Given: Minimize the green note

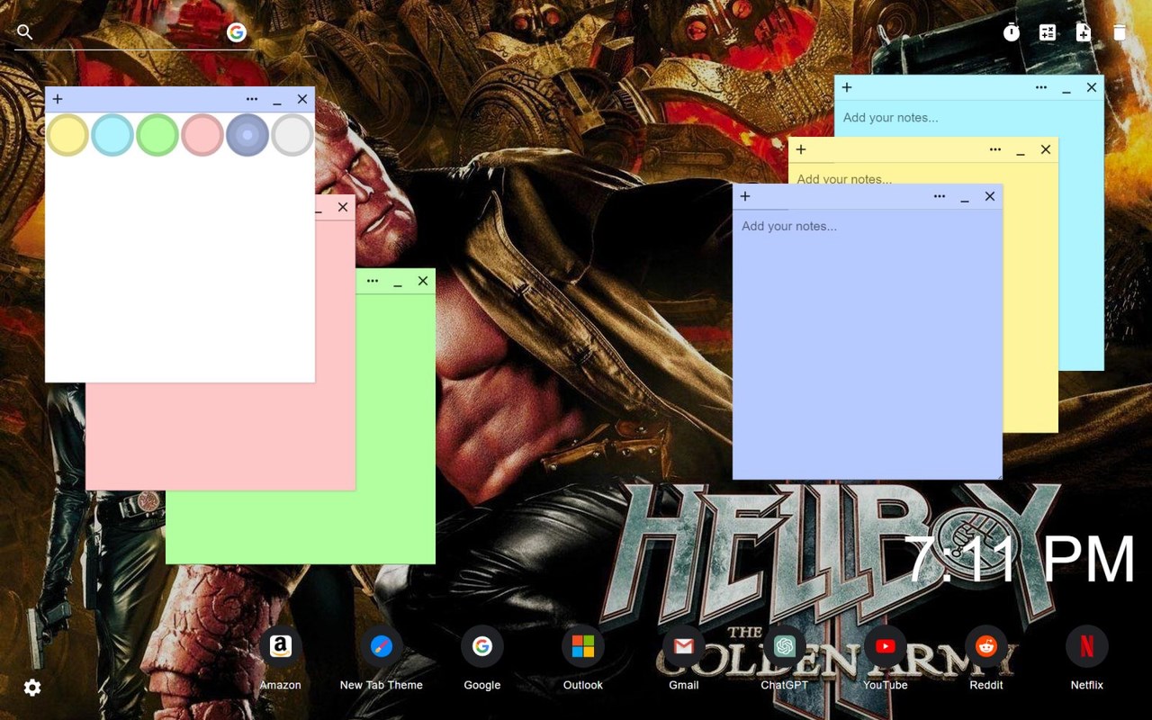Looking at the screenshot, I should point(398,283).
